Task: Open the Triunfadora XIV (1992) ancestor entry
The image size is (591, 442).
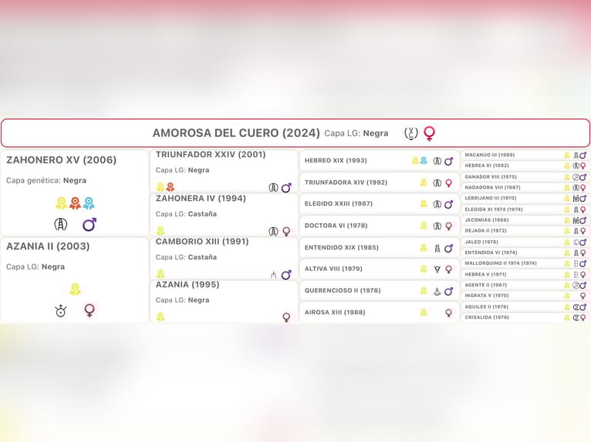Action: tap(346, 182)
